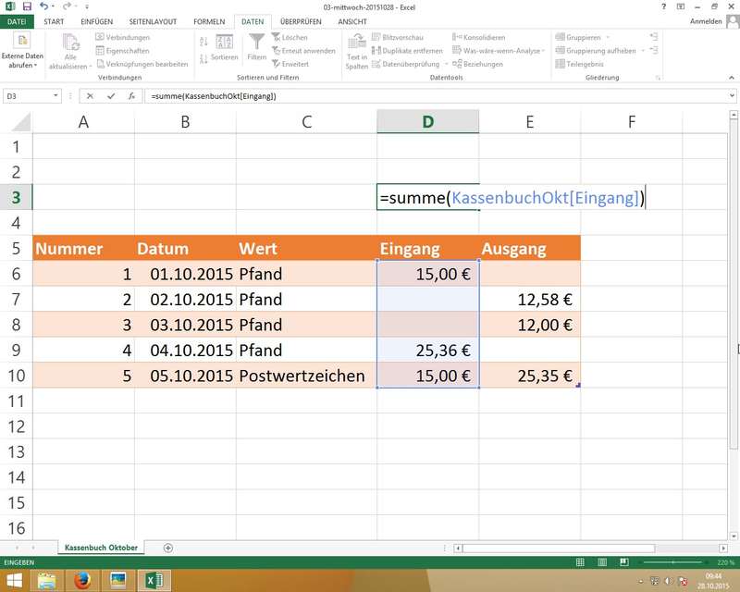Select the Kassenbuch Oktober sheet tab
740x592 pixels.
[101, 548]
